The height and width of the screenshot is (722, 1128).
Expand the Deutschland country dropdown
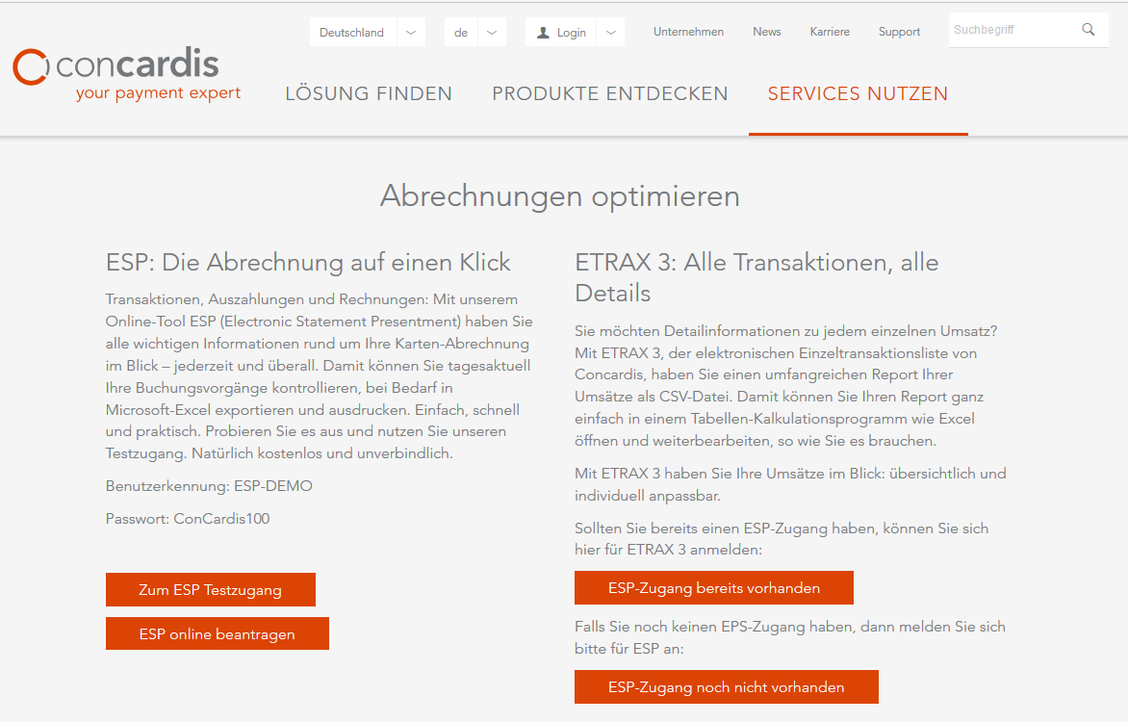pos(411,33)
